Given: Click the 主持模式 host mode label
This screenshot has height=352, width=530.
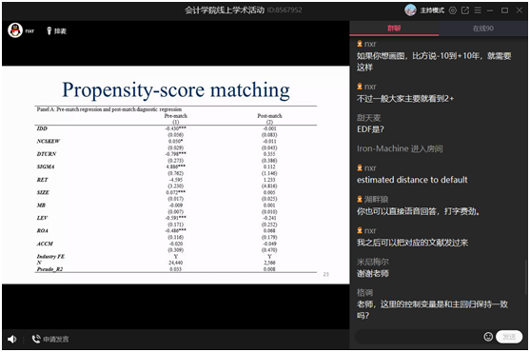Looking at the screenshot, I should click(x=432, y=10).
